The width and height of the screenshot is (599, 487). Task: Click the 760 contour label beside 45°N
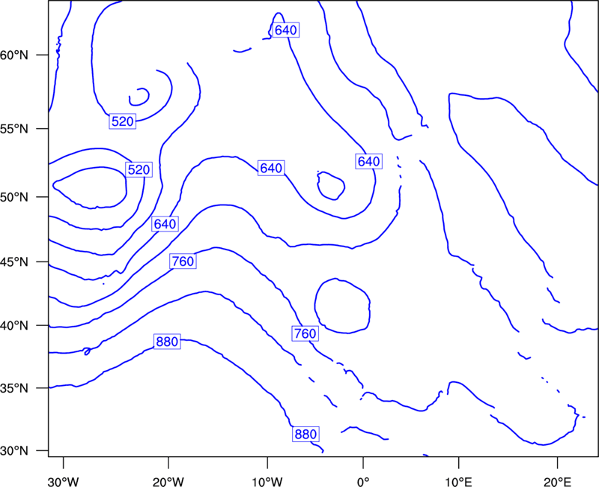coord(183,261)
